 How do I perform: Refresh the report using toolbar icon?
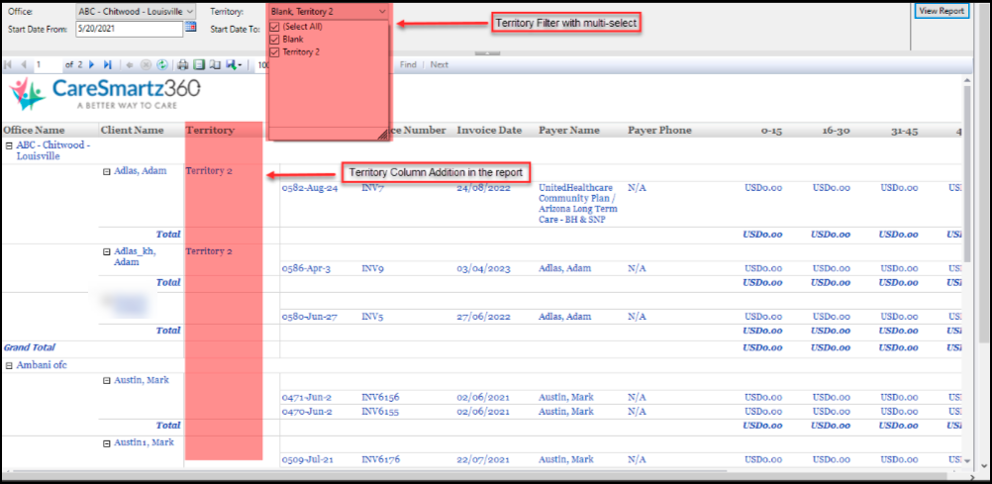click(x=161, y=64)
